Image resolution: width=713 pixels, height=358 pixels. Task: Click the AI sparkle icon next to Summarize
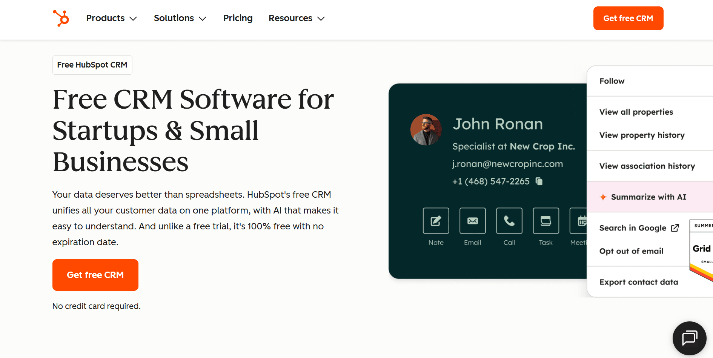tap(603, 197)
